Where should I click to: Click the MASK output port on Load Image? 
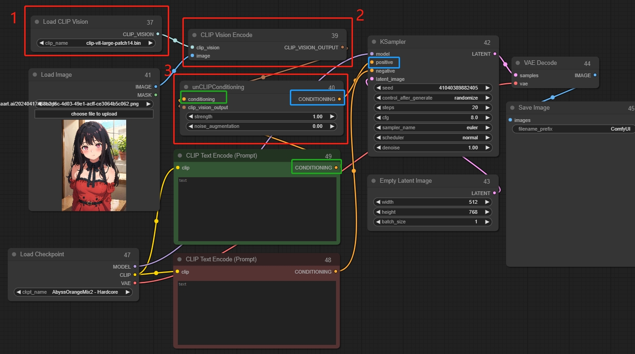156,95
